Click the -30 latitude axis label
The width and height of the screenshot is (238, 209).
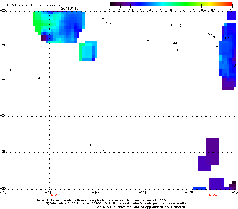pos(3,189)
